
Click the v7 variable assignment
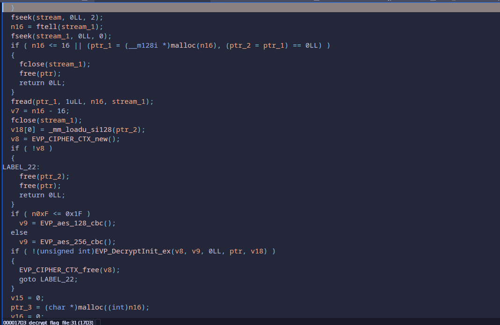click(15, 111)
